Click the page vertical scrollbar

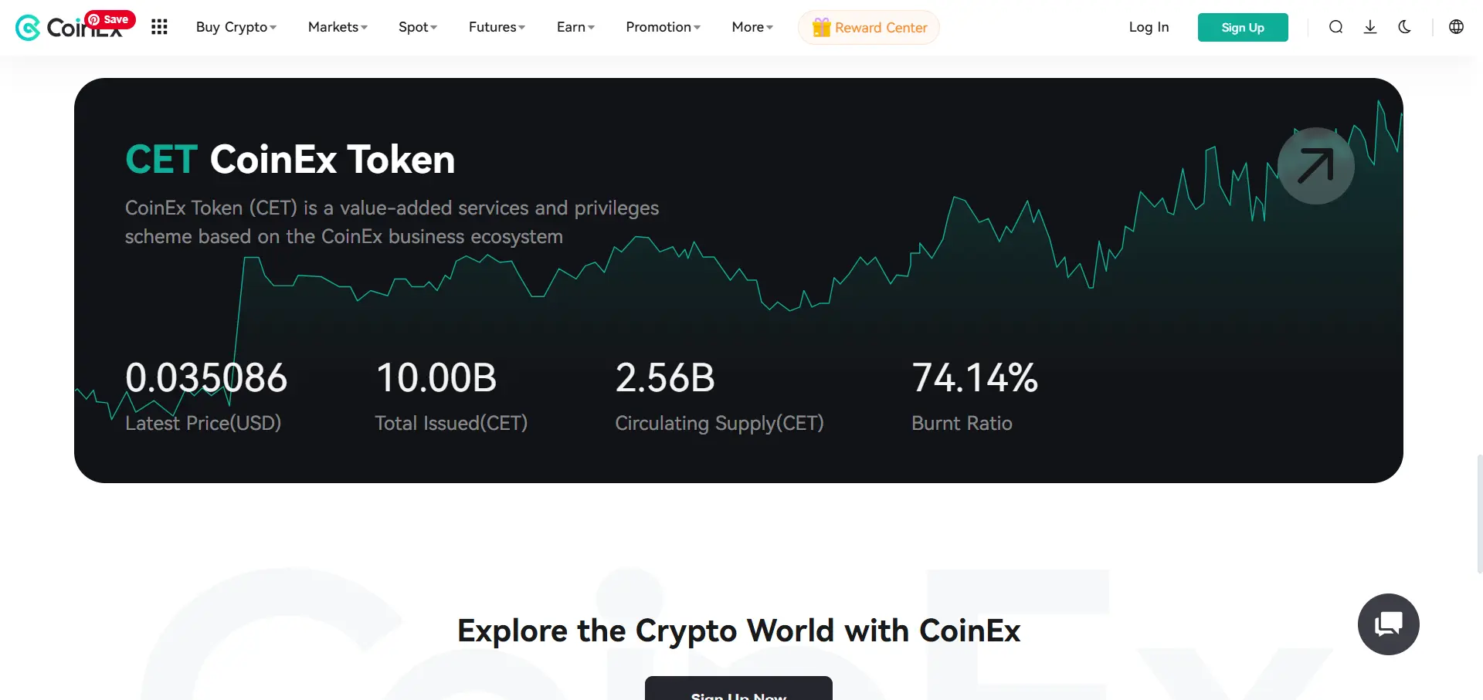pos(1479,513)
